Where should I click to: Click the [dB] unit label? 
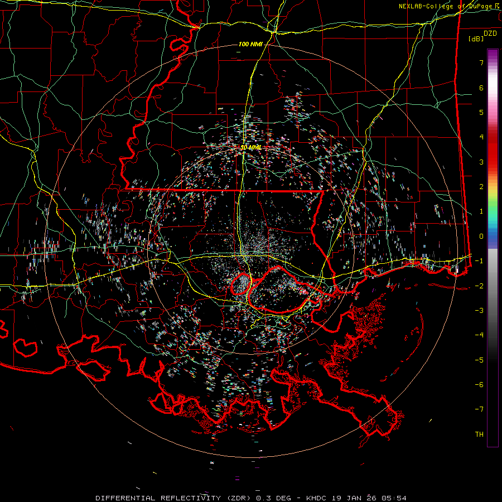click(476, 38)
